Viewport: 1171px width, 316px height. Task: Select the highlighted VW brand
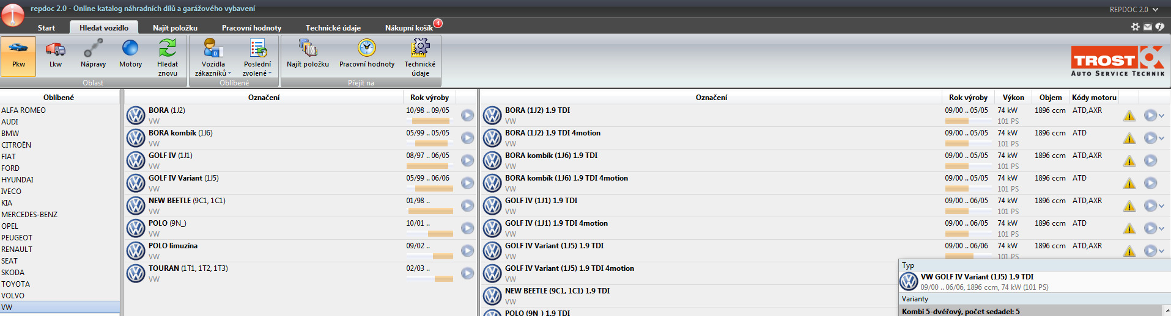coord(60,307)
